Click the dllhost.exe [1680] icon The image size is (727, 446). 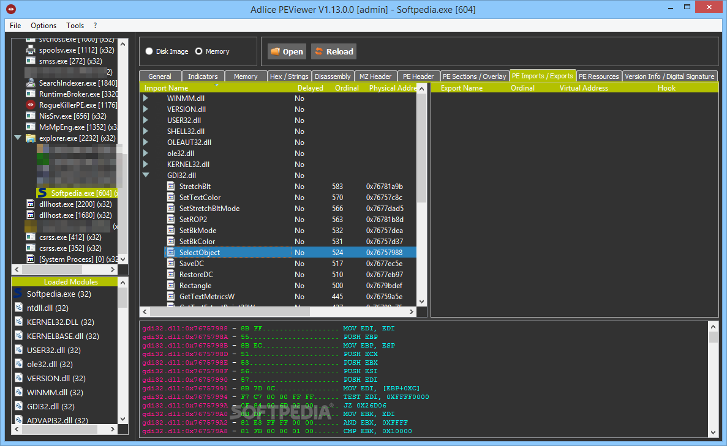pyautogui.click(x=31, y=215)
